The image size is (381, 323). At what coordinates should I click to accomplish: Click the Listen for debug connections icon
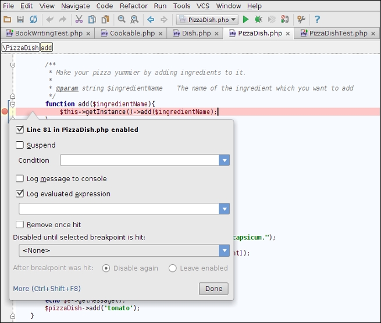(x=284, y=19)
